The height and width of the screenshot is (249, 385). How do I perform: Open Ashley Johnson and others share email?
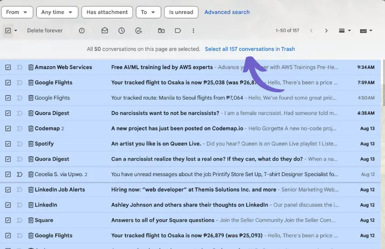click(189, 205)
